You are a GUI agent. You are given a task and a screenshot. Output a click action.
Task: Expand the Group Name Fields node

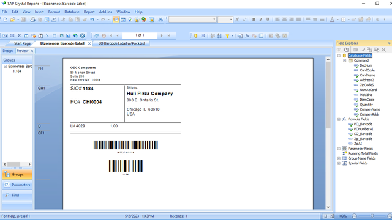[x=339, y=158]
